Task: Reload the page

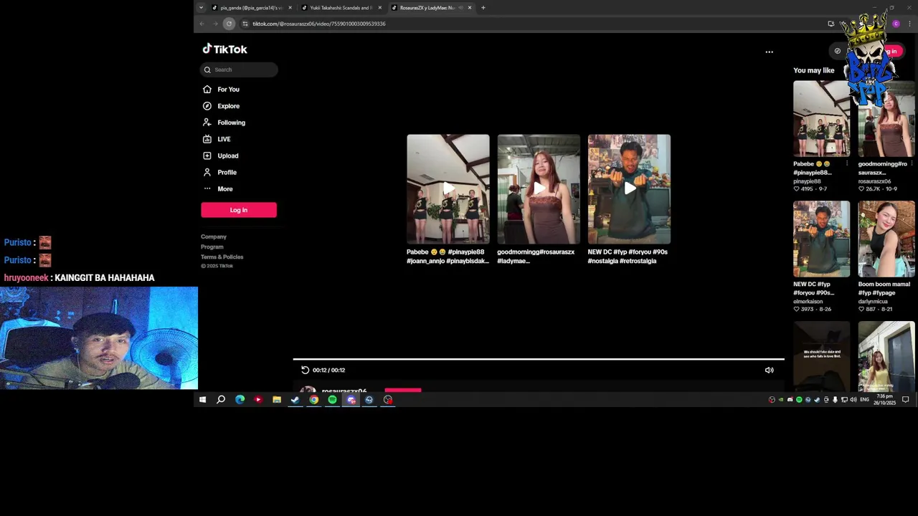Action: 229,24
